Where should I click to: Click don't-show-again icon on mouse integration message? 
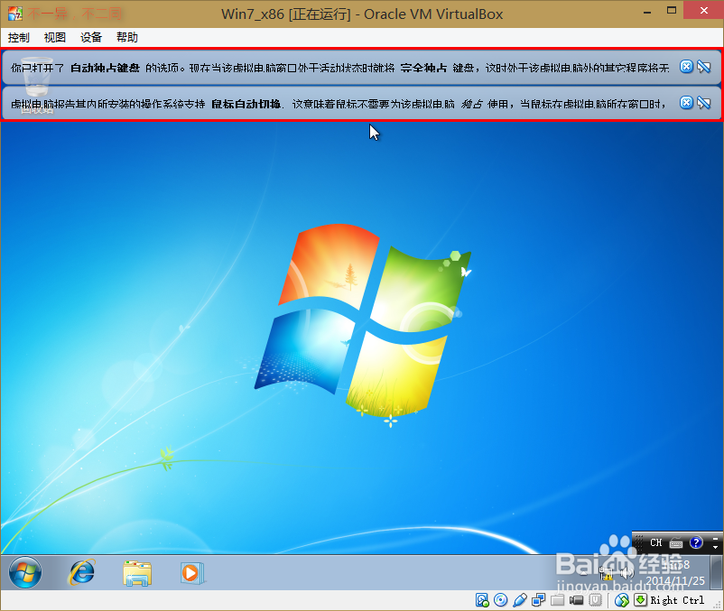[x=704, y=103]
